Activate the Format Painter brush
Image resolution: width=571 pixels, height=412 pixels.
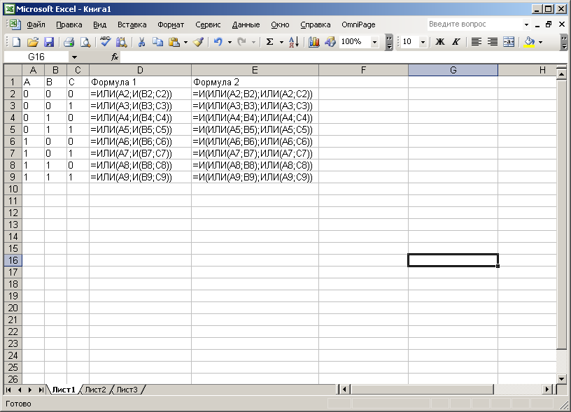click(198, 42)
